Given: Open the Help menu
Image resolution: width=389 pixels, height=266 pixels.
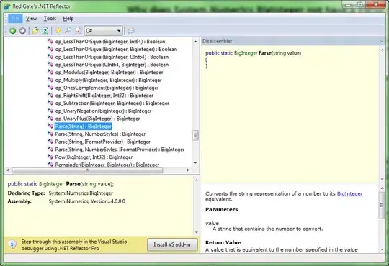Looking at the screenshot, I should (68, 19).
